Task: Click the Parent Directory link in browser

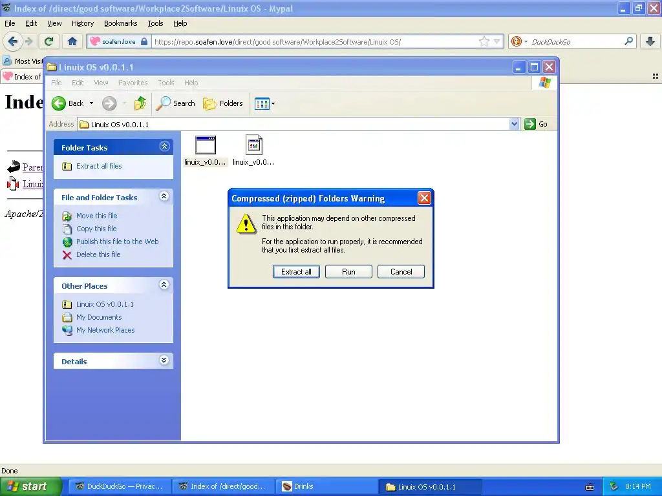Action: tap(32, 167)
